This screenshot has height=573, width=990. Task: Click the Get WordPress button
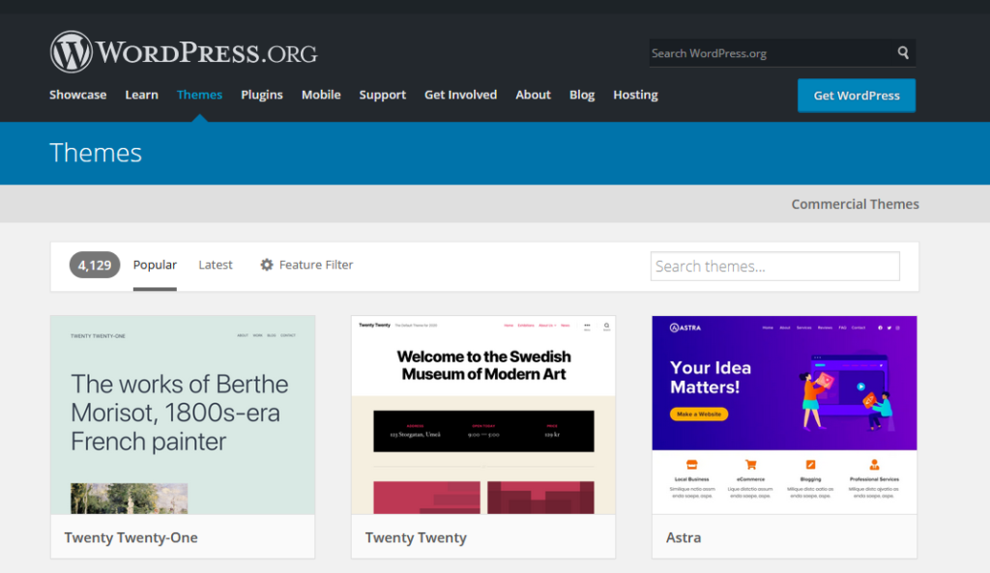tap(857, 96)
